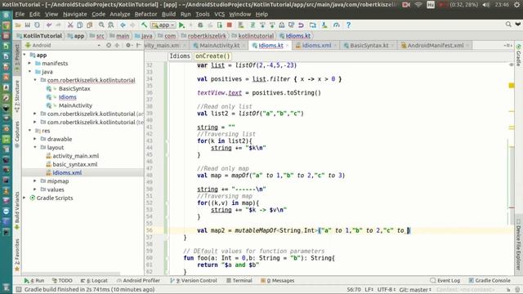The width and height of the screenshot is (523, 294).
Task: Open the Ubuntu volume indicator
Action: 486,4
